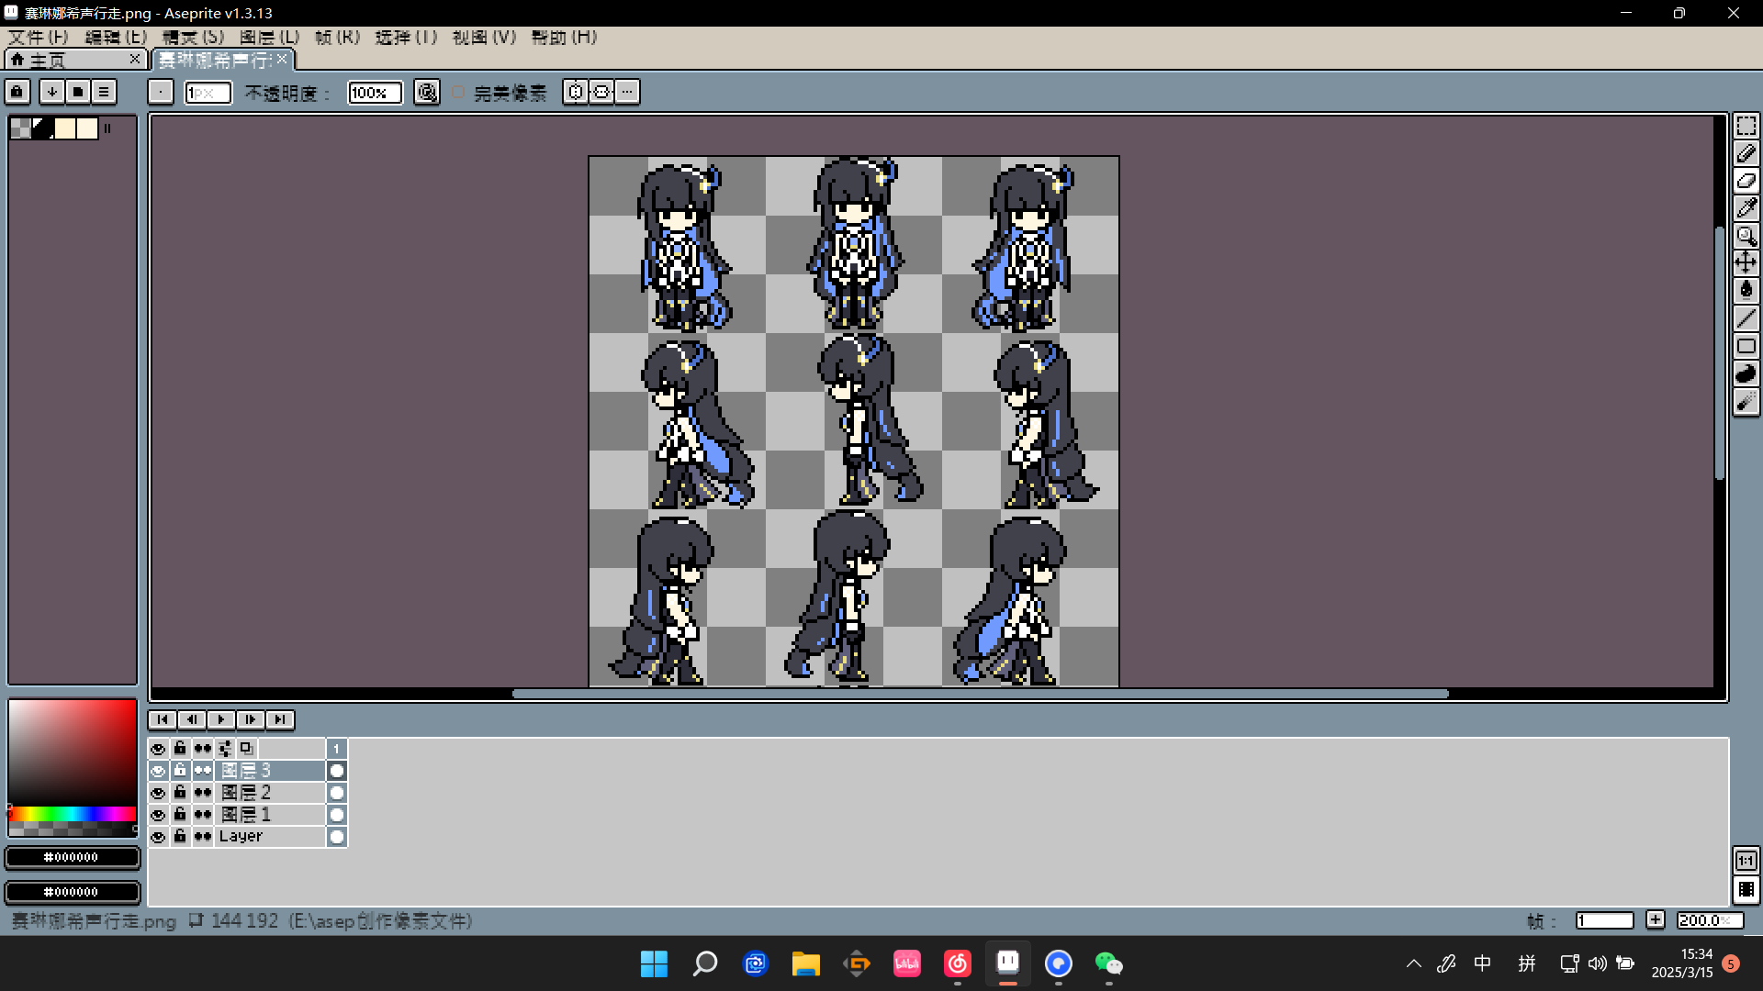This screenshot has height=991, width=1763.
Task: Open the 图层 (L) menu
Action: pos(270,38)
